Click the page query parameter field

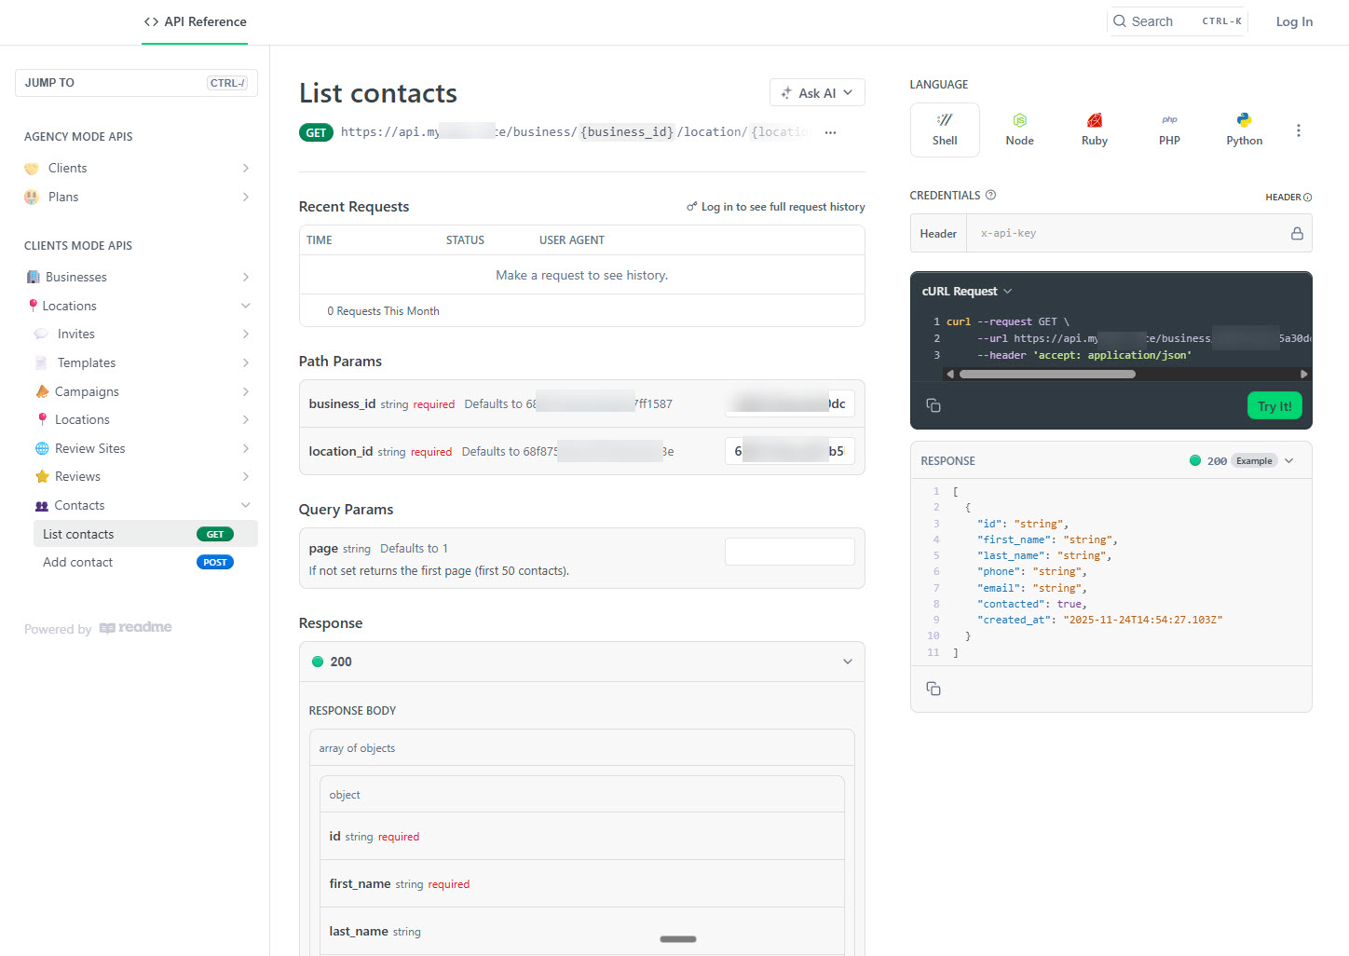click(789, 552)
